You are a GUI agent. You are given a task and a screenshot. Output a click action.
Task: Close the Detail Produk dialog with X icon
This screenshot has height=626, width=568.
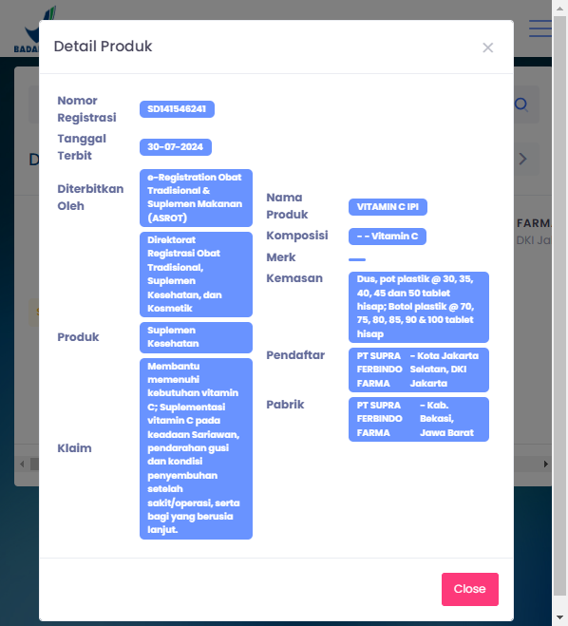click(488, 47)
